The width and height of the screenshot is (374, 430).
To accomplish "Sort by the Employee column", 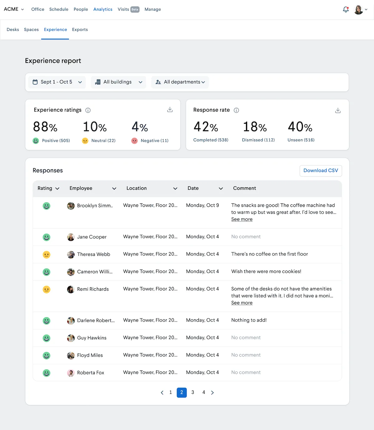I will (x=93, y=188).
